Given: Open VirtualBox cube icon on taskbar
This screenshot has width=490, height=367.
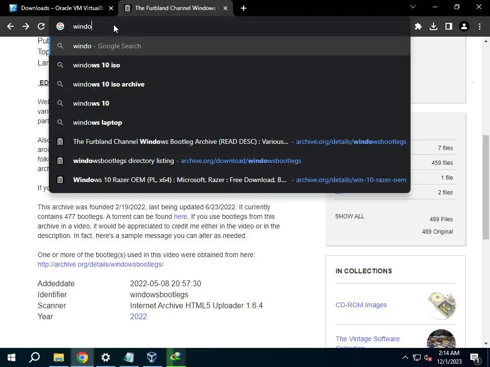Looking at the screenshot, I should pyautogui.click(x=152, y=357).
